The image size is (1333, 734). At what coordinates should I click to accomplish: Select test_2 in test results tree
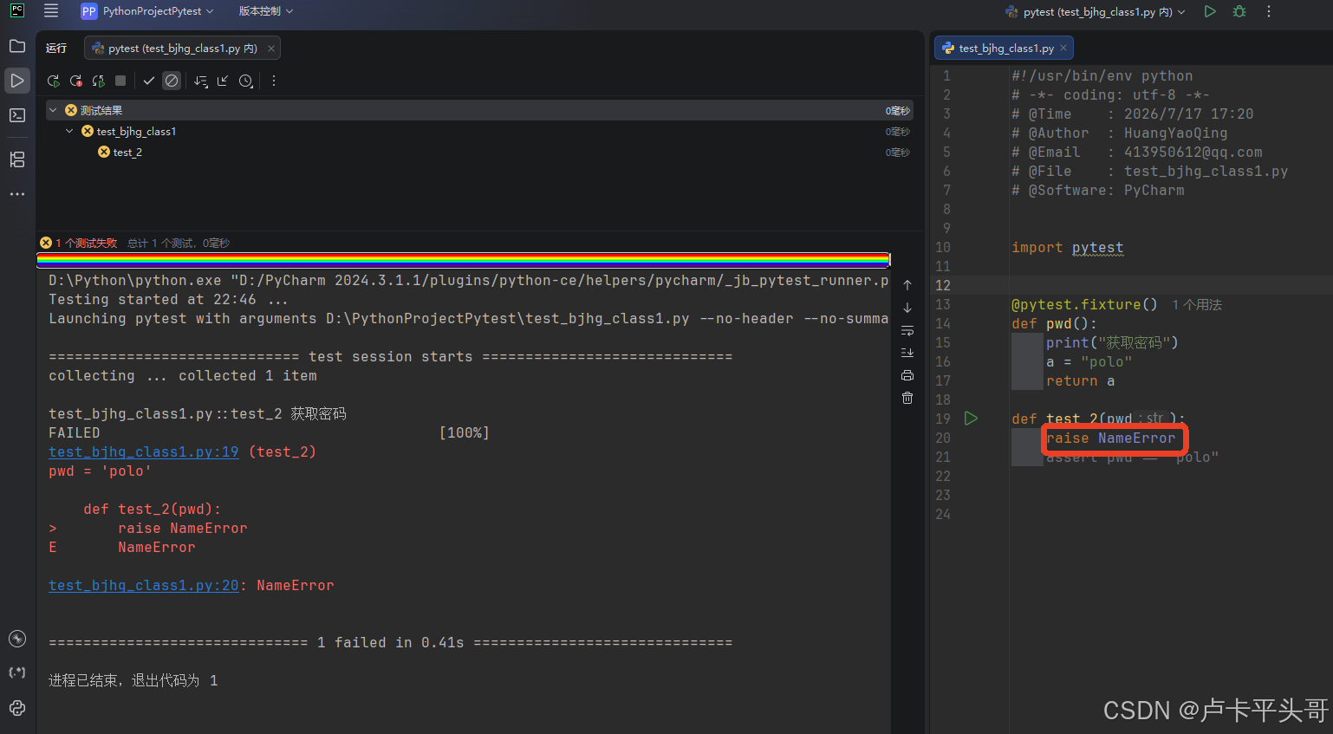127,153
